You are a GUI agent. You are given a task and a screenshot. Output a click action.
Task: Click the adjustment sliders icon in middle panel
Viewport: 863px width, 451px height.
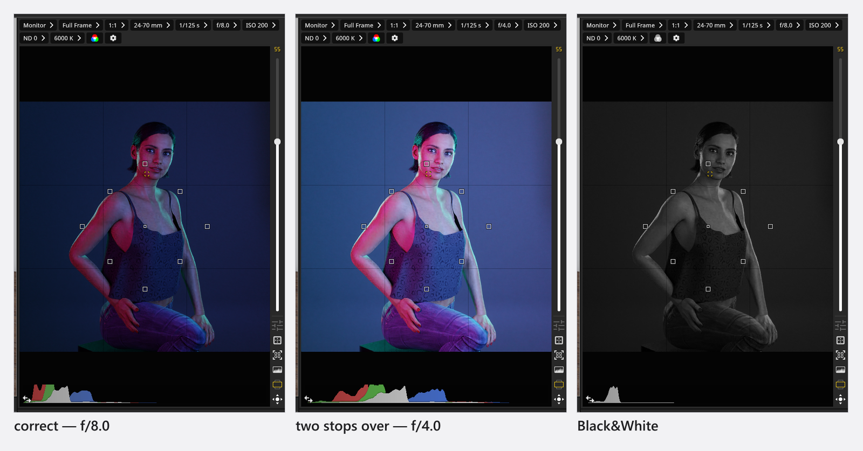click(559, 325)
